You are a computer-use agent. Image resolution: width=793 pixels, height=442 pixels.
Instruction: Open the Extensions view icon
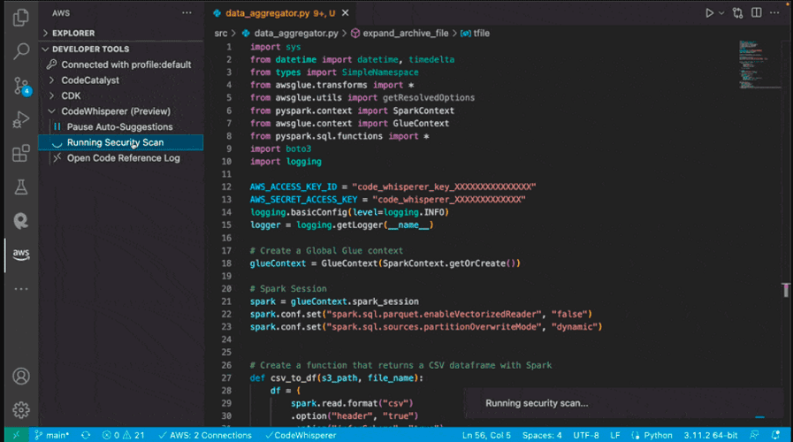(20, 153)
